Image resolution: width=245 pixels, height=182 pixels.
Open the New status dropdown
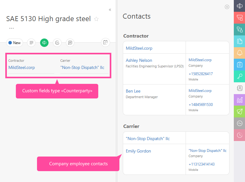[x=15, y=43]
